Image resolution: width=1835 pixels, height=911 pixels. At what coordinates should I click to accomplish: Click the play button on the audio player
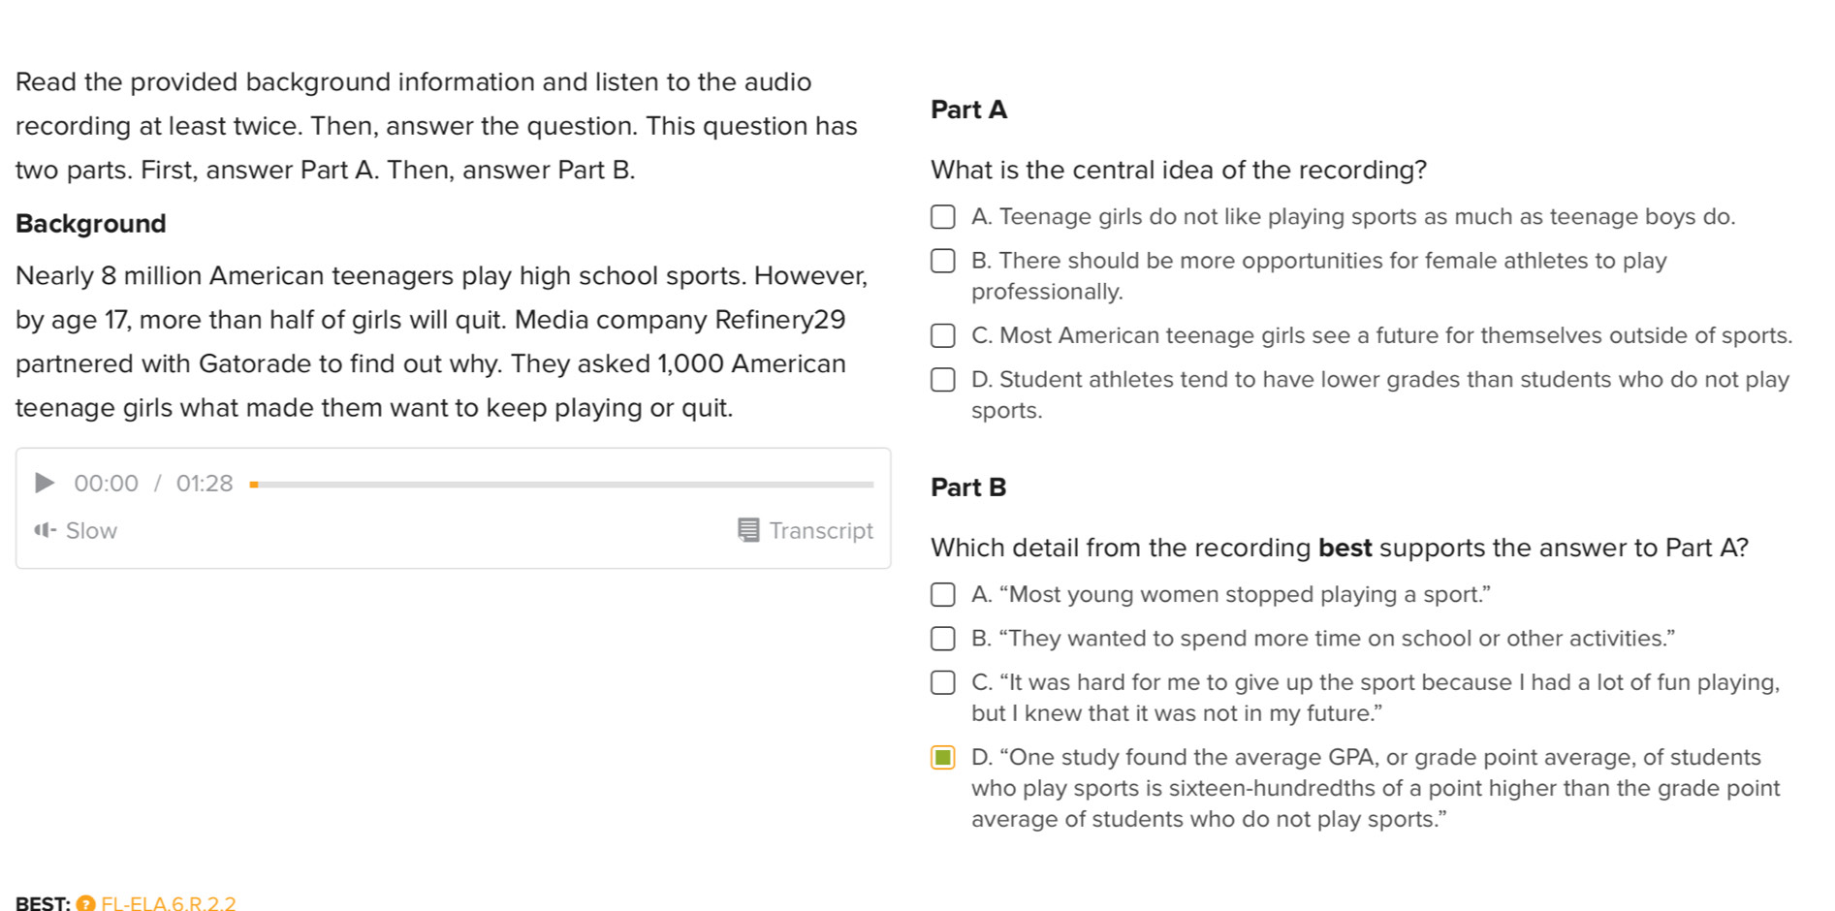click(x=44, y=483)
